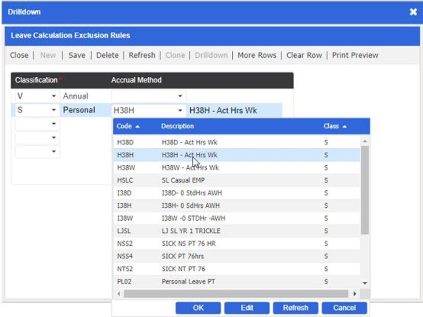Click Delete in the toolbar

pyautogui.click(x=107, y=55)
